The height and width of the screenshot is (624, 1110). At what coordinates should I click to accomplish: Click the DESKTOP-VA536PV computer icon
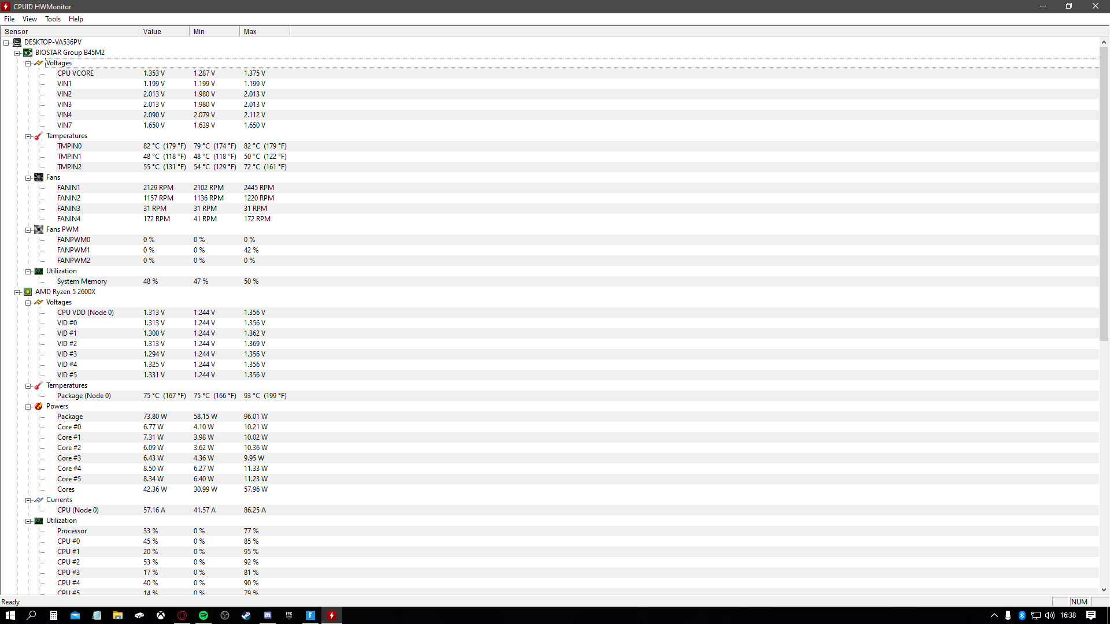point(17,42)
